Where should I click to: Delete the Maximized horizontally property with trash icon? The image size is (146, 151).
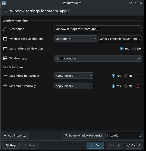point(138,75)
